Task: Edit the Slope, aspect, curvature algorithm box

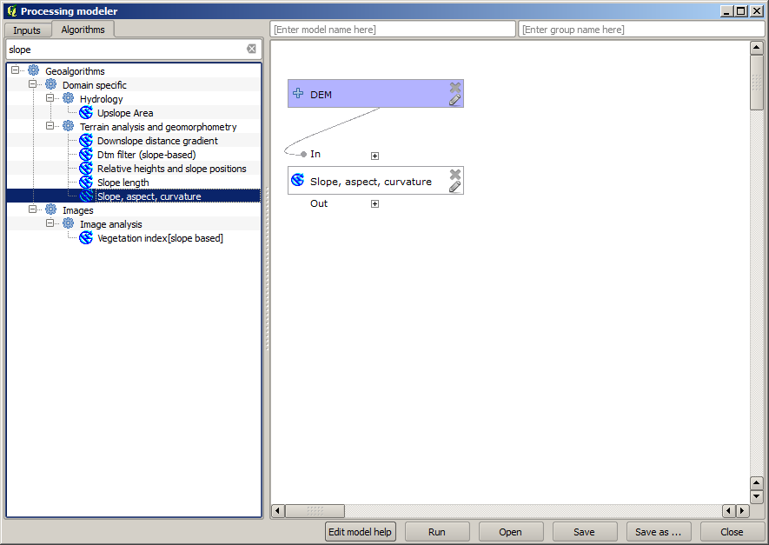Action: click(454, 187)
